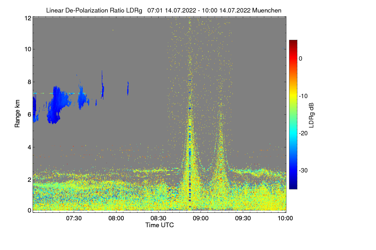376x250 pixels.
Task: Click the colorbar label -10
Action: click(x=303, y=96)
